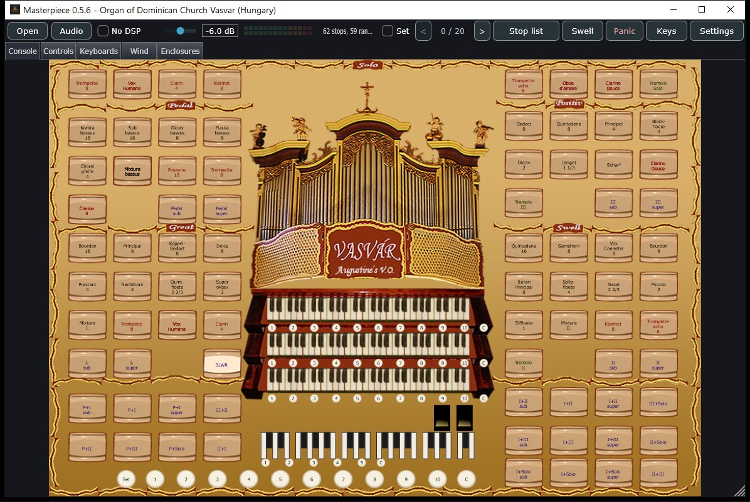This screenshot has height=502, width=750.
Task: Pull the Kontra bassus 16 pedal stop
Action: point(88,132)
